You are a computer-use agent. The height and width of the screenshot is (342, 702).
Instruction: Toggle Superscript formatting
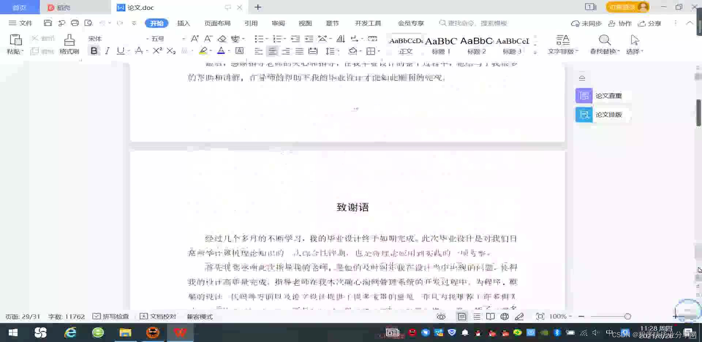(157, 51)
